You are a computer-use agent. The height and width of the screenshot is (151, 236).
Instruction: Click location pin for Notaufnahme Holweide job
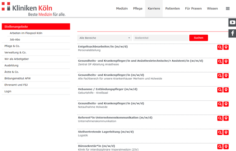[226, 104]
